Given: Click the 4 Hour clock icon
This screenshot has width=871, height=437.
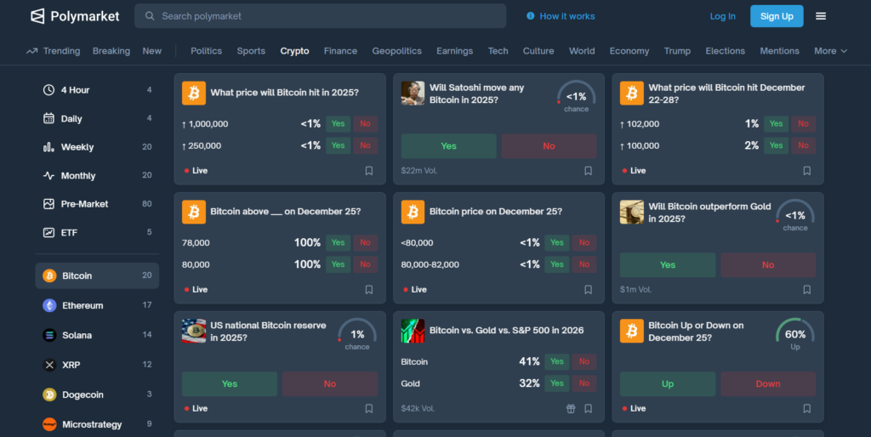Looking at the screenshot, I should [48, 90].
